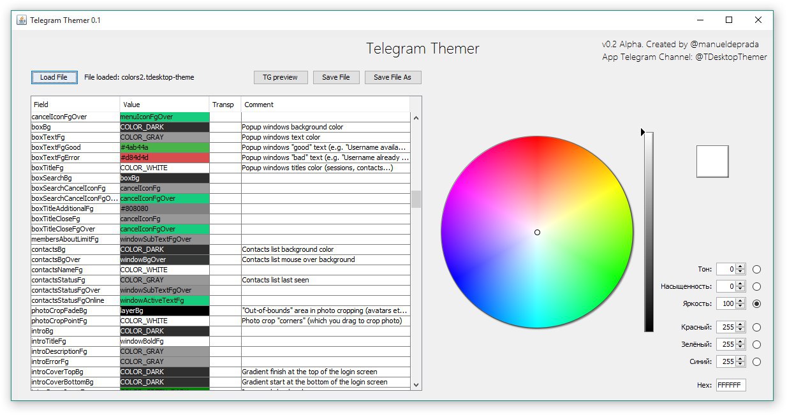The image size is (787, 415).
Task: Click the Save File As button
Action: pos(392,77)
